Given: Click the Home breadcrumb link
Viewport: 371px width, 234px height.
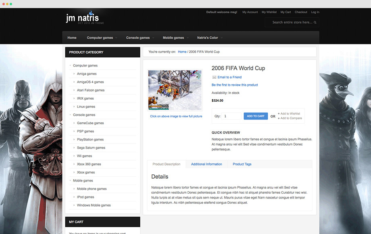Looking at the screenshot, I should pos(182,52).
